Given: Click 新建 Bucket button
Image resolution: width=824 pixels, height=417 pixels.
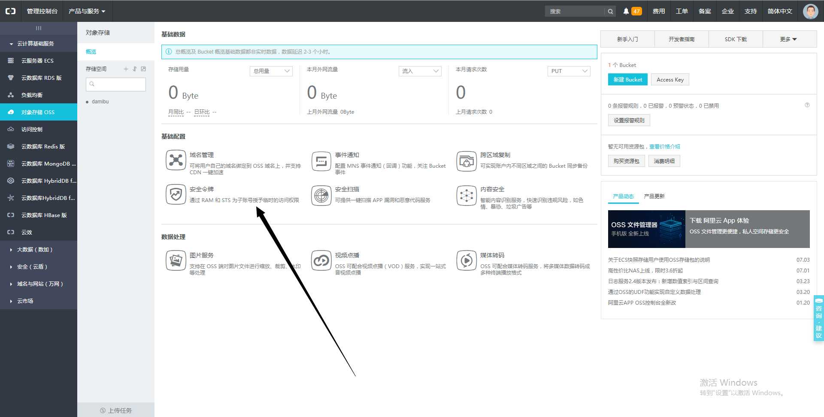Looking at the screenshot, I should click(x=627, y=79).
